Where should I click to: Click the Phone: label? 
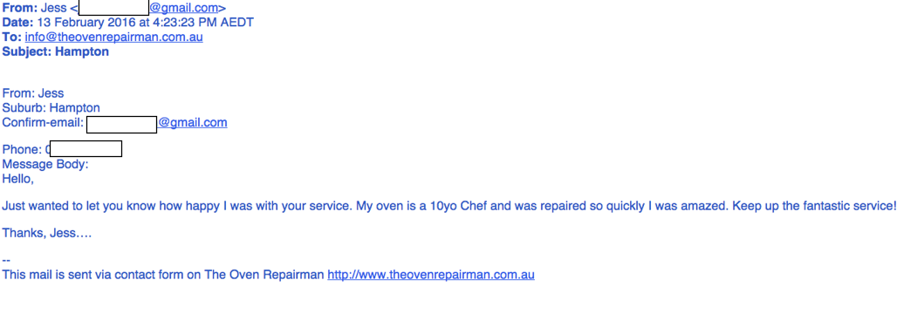point(23,150)
